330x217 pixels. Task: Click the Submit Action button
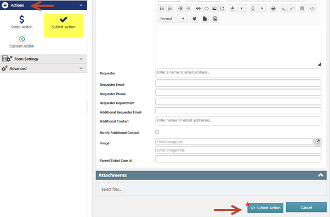265,208
